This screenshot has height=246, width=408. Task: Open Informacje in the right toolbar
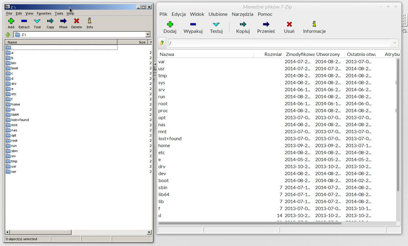click(314, 25)
